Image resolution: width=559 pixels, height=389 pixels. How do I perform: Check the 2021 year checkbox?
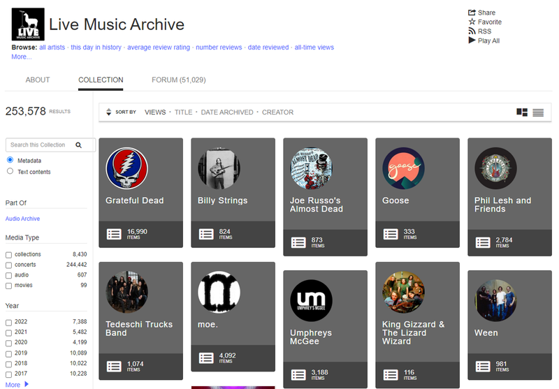8,333
